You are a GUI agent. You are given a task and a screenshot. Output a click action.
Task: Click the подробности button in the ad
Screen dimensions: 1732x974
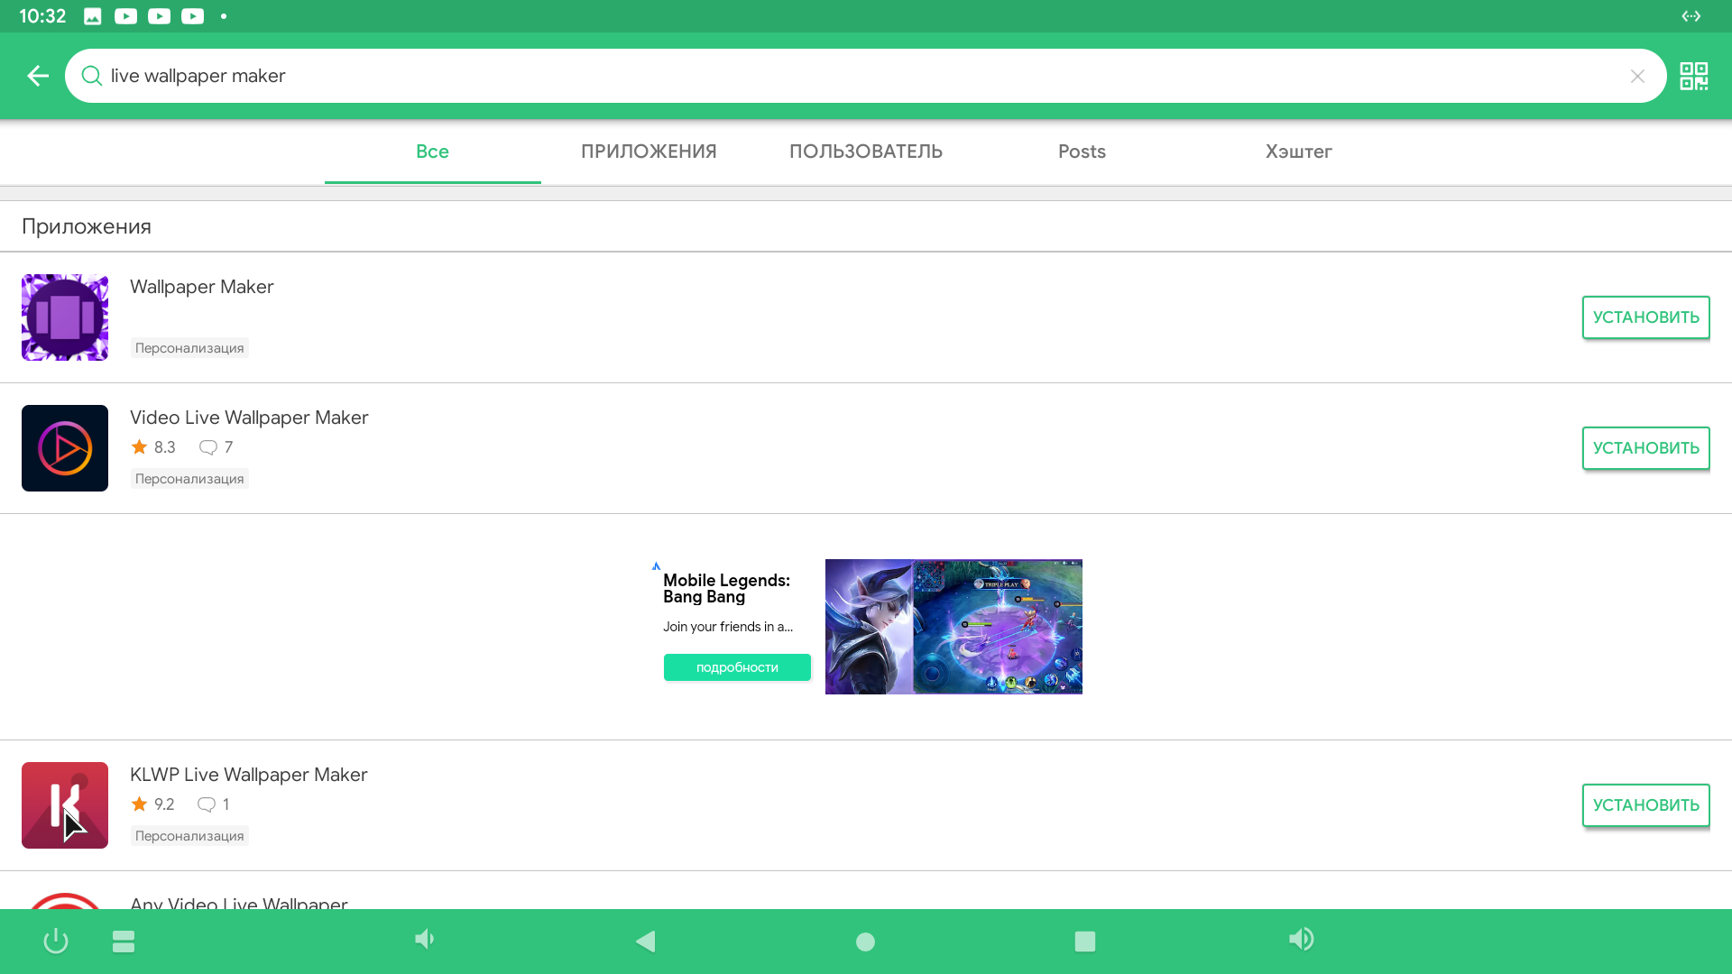(737, 667)
